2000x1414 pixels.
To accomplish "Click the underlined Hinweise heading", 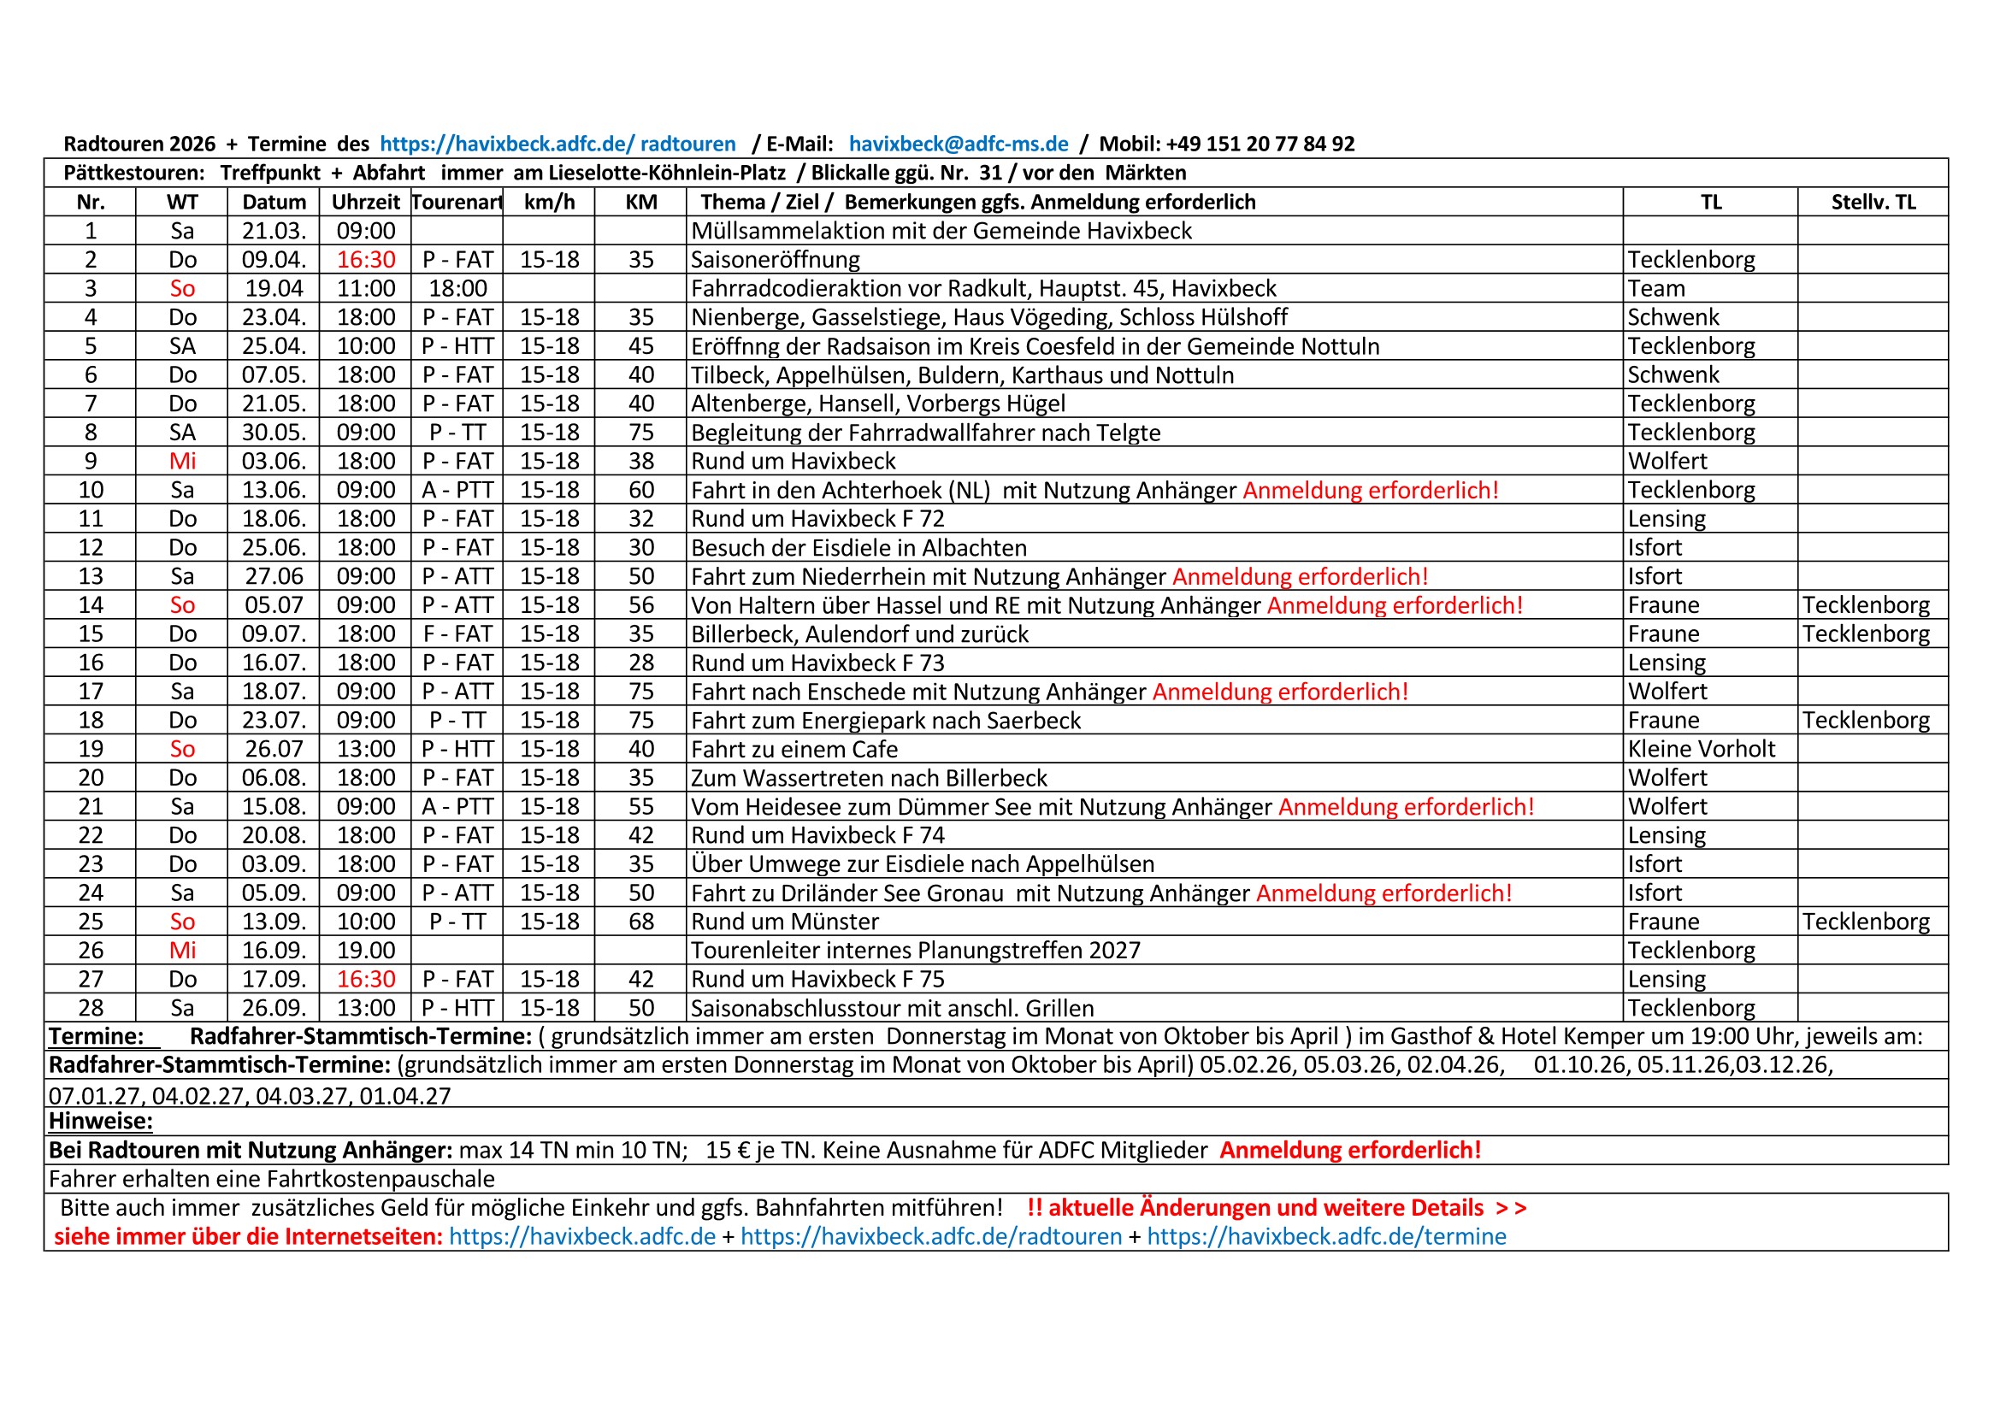I will pyautogui.click(x=100, y=1121).
